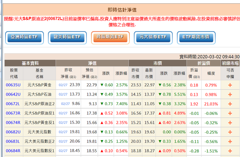Click previous NAV 02/27 23.39 for 00635U

(x=69, y=85)
